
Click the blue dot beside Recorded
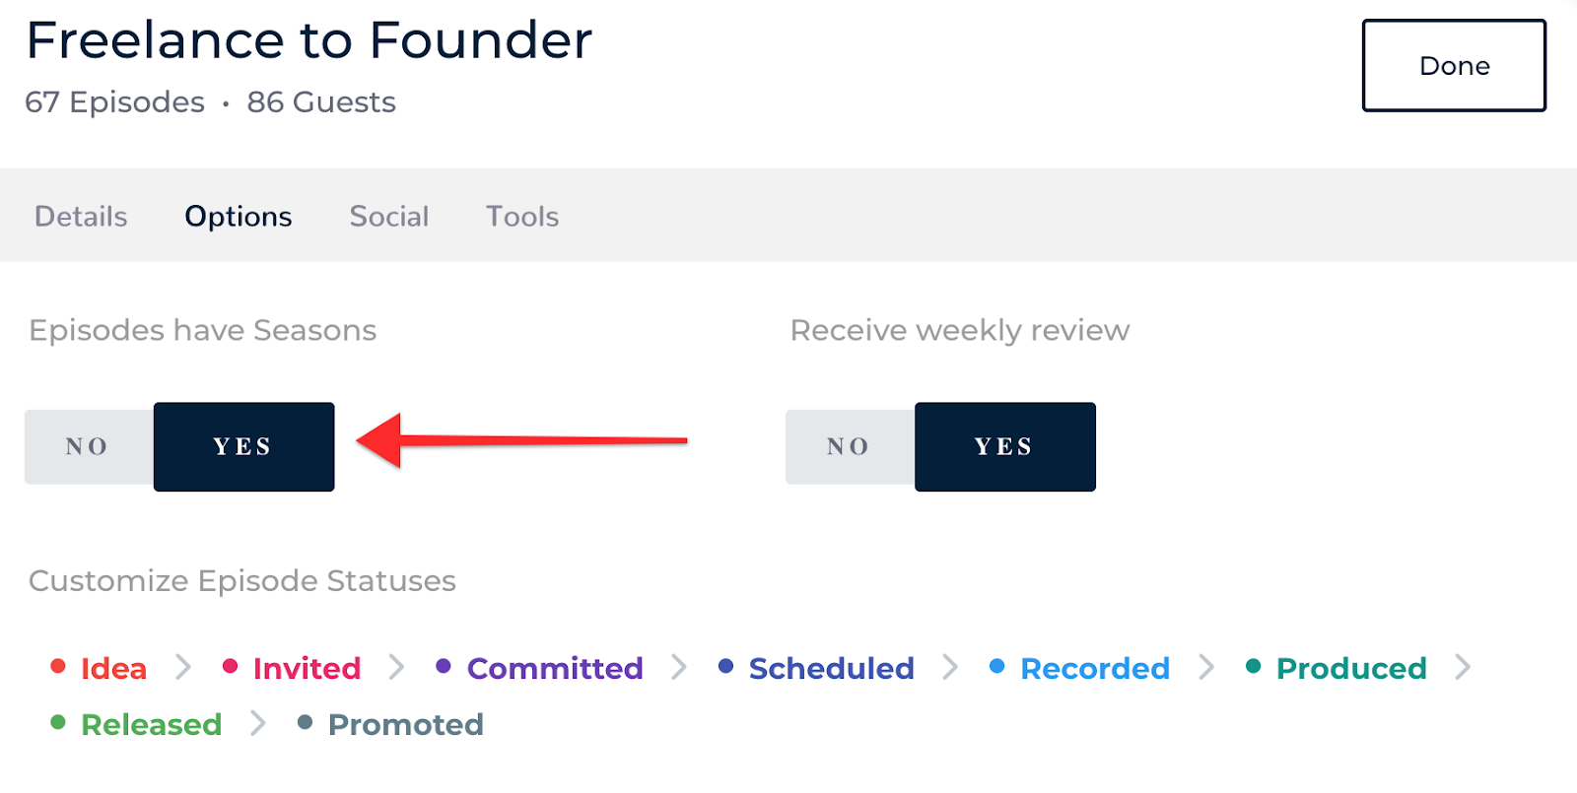pos(997,667)
